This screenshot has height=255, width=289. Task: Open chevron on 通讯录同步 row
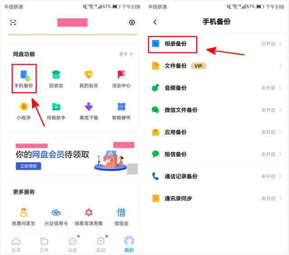point(280,199)
